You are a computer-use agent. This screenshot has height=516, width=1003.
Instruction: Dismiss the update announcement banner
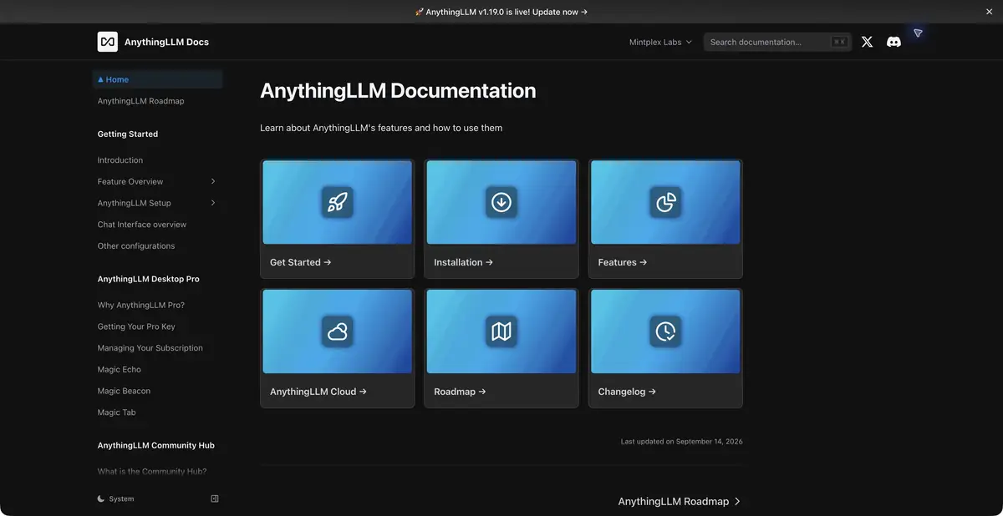point(990,12)
